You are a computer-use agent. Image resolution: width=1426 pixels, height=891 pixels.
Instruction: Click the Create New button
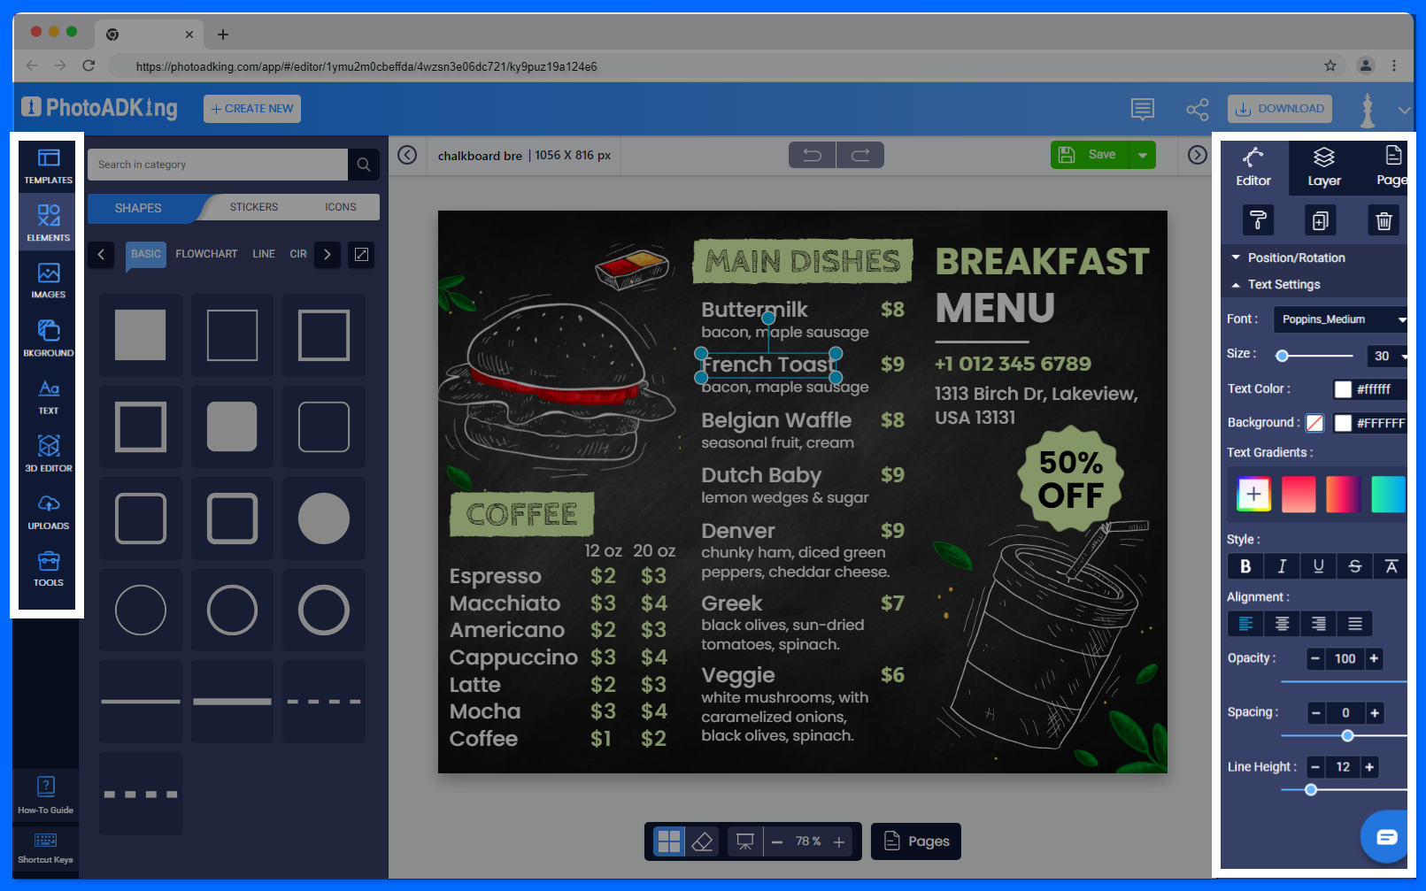coord(252,109)
